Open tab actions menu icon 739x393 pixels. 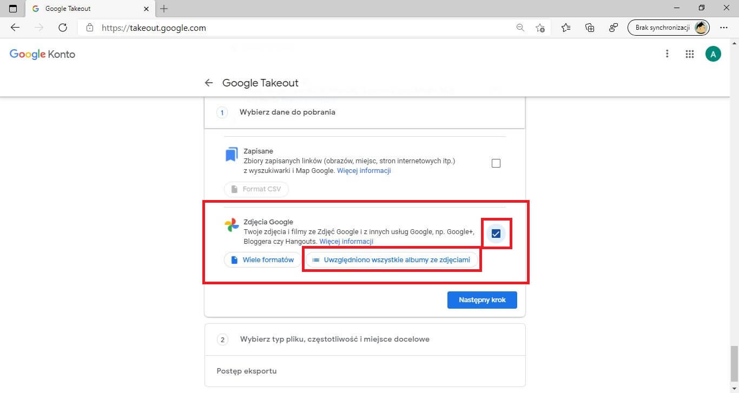[x=13, y=9]
